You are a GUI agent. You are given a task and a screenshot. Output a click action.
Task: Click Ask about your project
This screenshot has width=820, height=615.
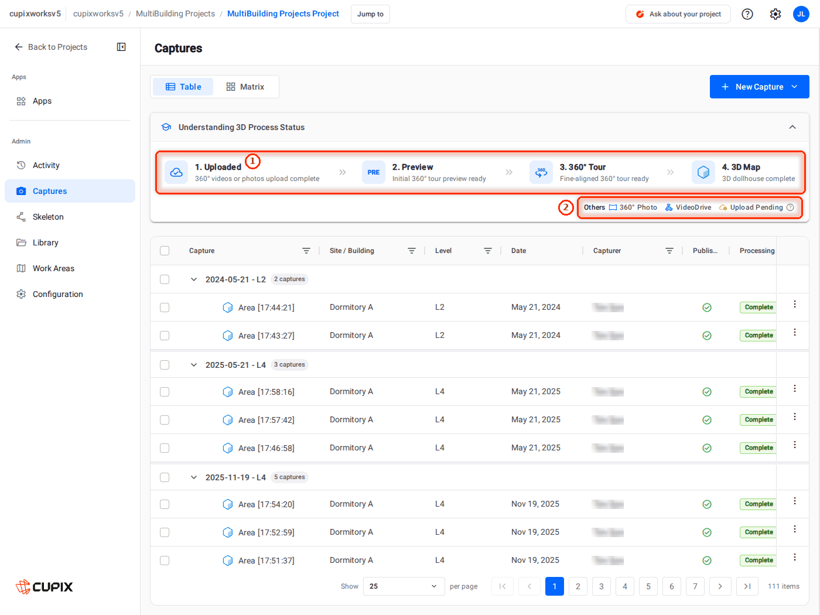tap(678, 14)
